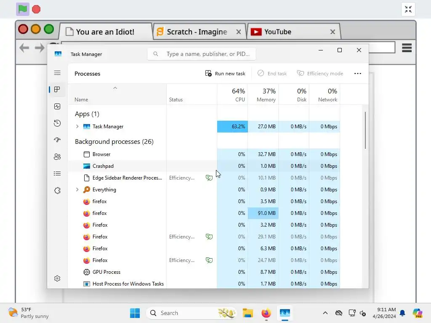Image resolution: width=431 pixels, height=323 pixels.
Task: Select the Edge Sidebar Renderer Process row
Action: click(204, 178)
